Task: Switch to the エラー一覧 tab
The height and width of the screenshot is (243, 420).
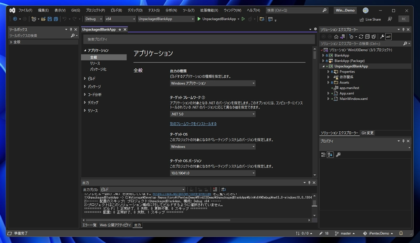Action: [89, 225]
